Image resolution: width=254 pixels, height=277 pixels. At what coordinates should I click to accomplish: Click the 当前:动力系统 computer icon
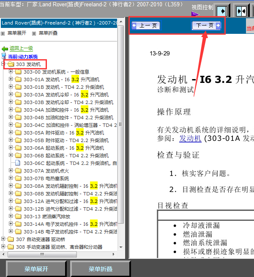point(4,56)
